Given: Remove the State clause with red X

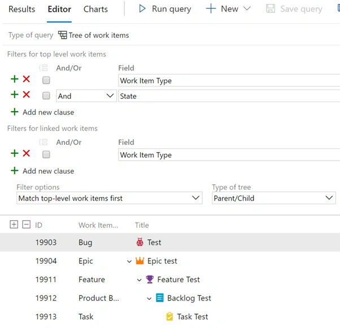Looking at the screenshot, I should [26, 95].
